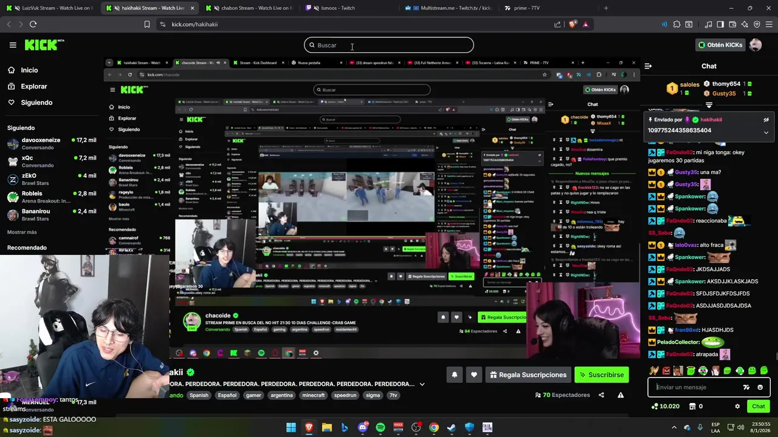Open Bananirou followed channel

pyautogui.click(x=52, y=215)
